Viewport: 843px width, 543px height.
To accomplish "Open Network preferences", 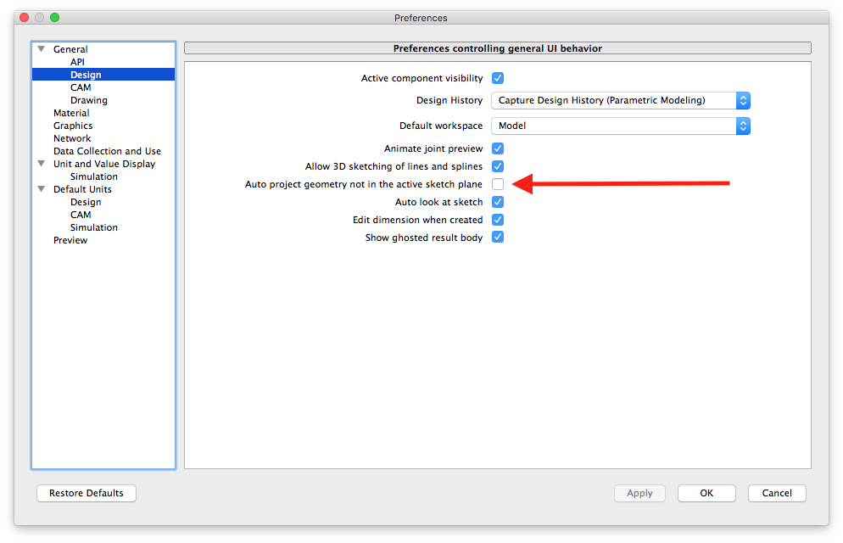I will (72, 138).
